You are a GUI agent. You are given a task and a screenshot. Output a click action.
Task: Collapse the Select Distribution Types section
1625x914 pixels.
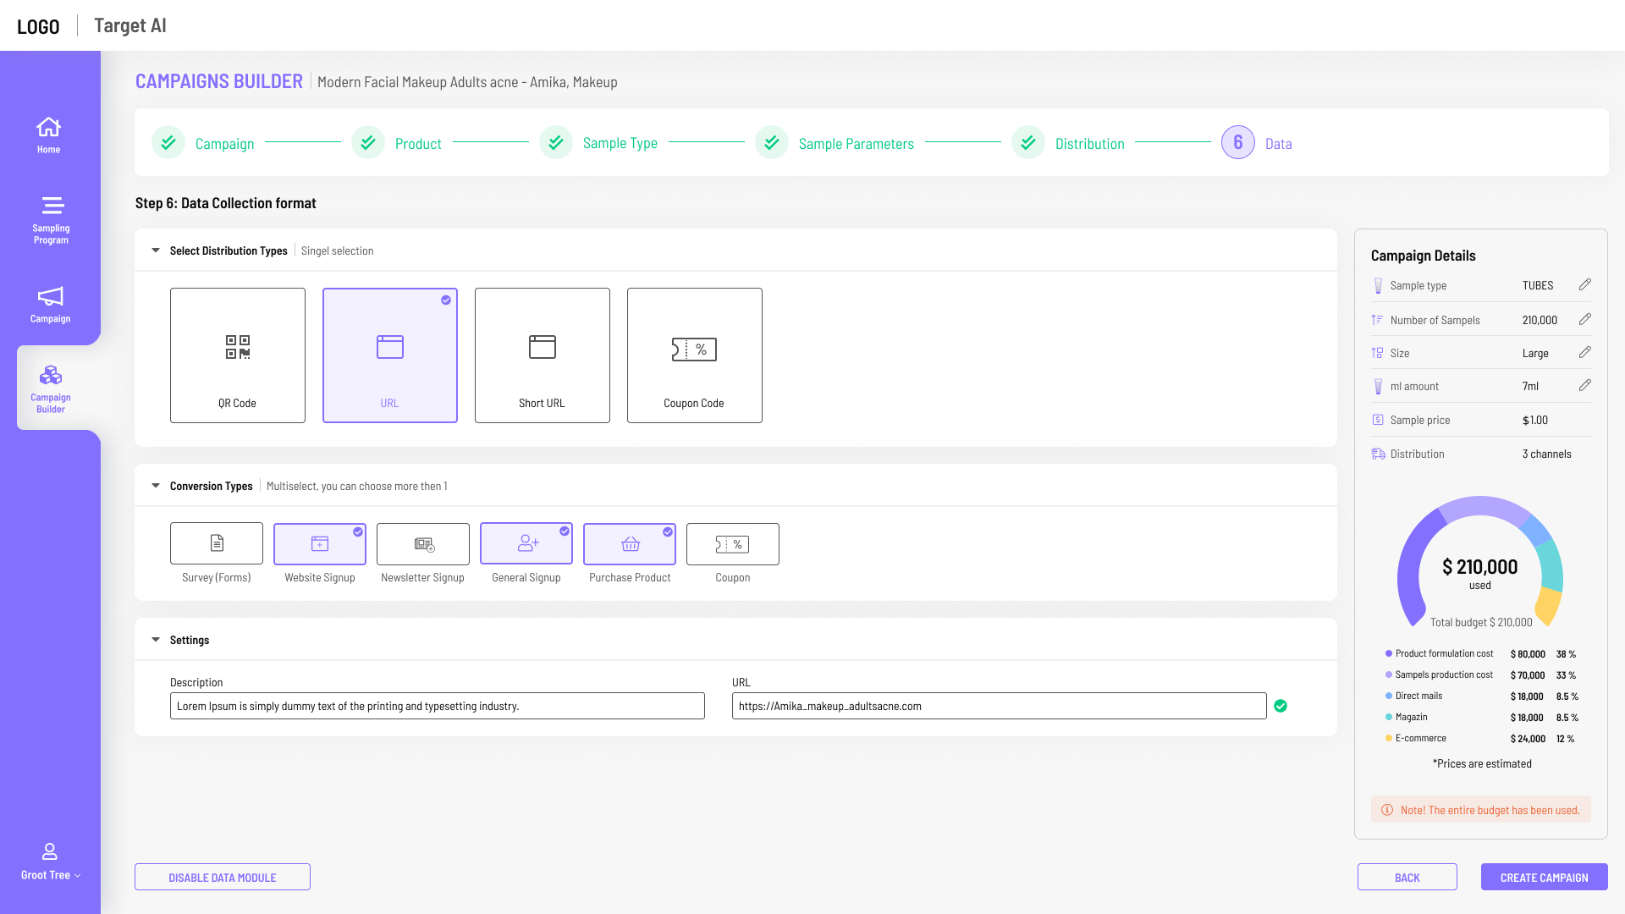click(156, 251)
